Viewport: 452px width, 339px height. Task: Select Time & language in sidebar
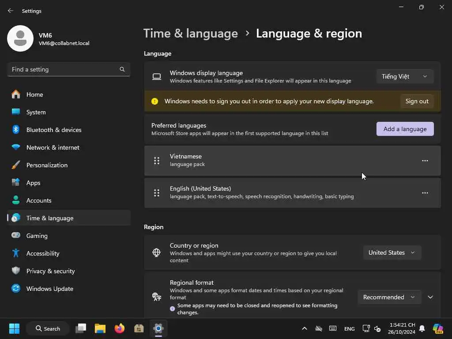coord(69,218)
